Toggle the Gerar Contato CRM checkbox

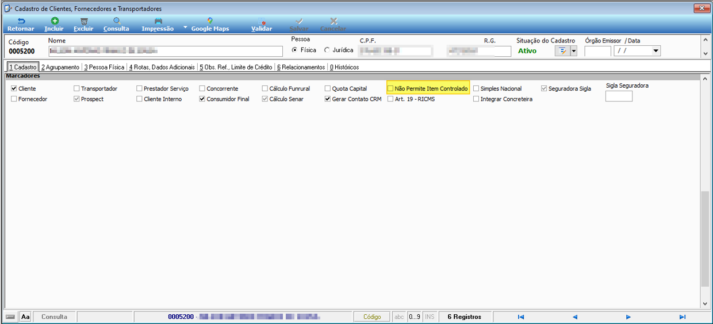click(x=328, y=99)
